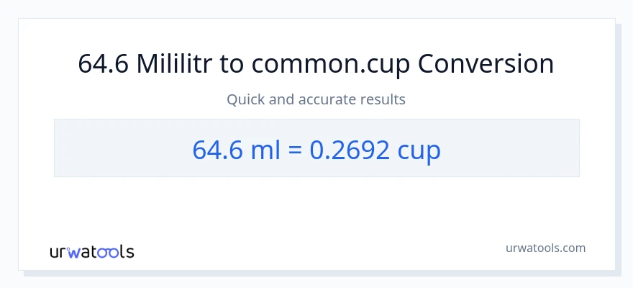Image resolution: width=633 pixels, height=288 pixels.
Task: Click the word 'Quick' in the subtitle
Action: pos(245,99)
